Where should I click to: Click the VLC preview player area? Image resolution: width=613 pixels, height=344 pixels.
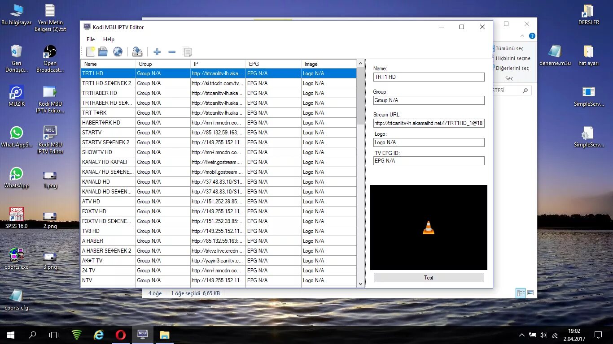pos(429,228)
